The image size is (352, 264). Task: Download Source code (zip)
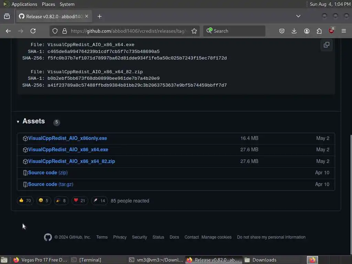click(x=48, y=173)
